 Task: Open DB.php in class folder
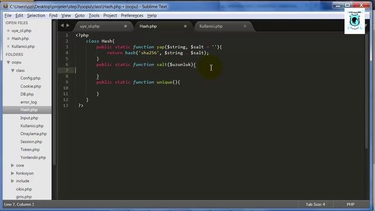27,94
